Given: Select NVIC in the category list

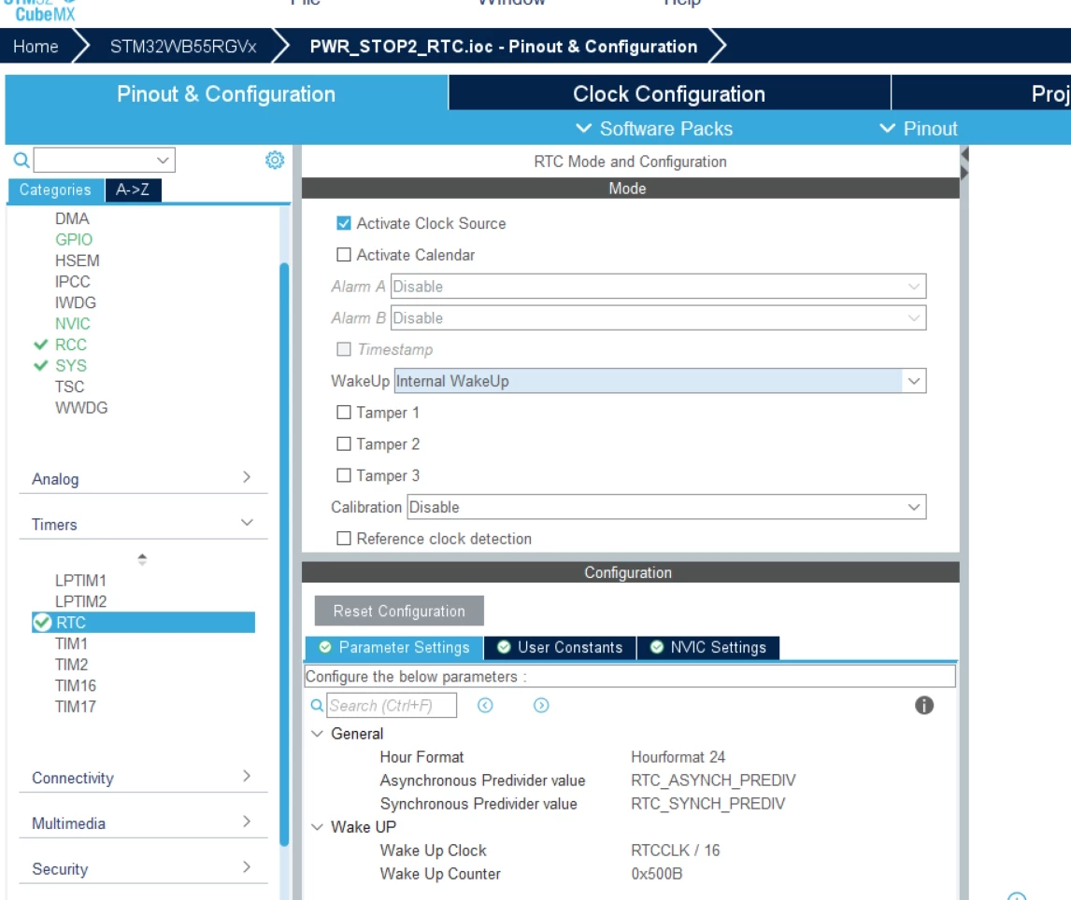Looking at the screenshot, I should click(72, 323).
